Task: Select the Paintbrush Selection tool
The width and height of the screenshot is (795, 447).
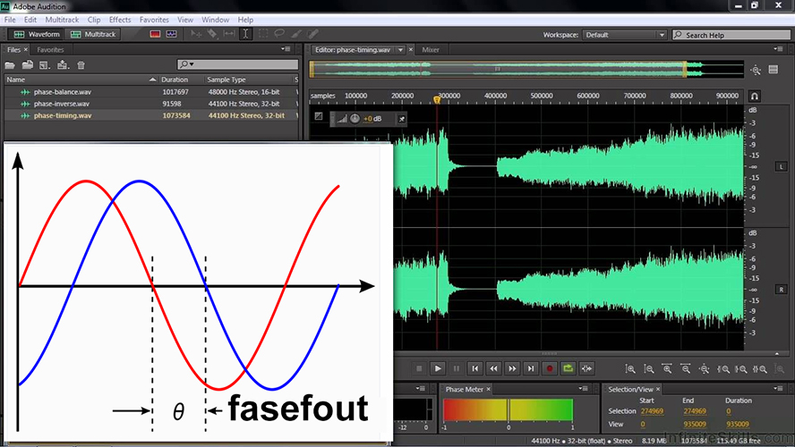Action: pyautogui.click(x=296, y=35)
